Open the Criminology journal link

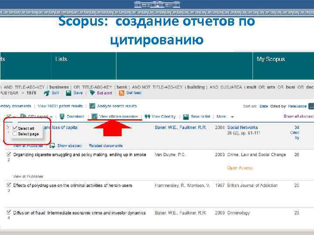[x=239, y=213]
